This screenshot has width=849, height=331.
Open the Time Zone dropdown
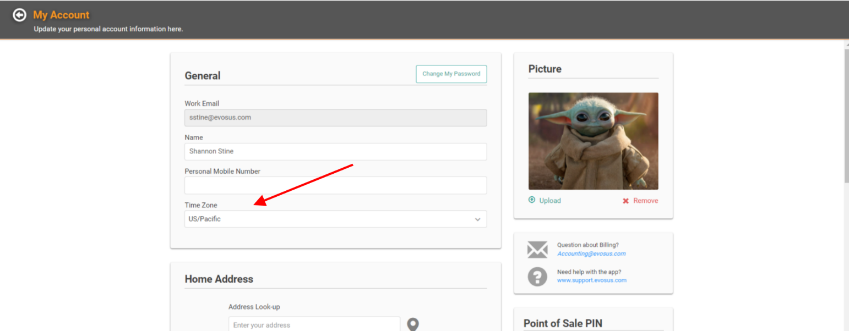[330, 219]
